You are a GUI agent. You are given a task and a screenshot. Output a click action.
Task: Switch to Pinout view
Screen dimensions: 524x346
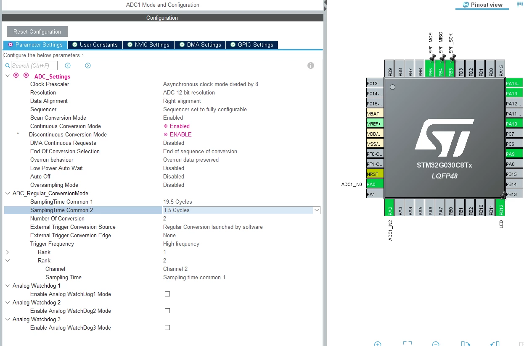[482, 5]
